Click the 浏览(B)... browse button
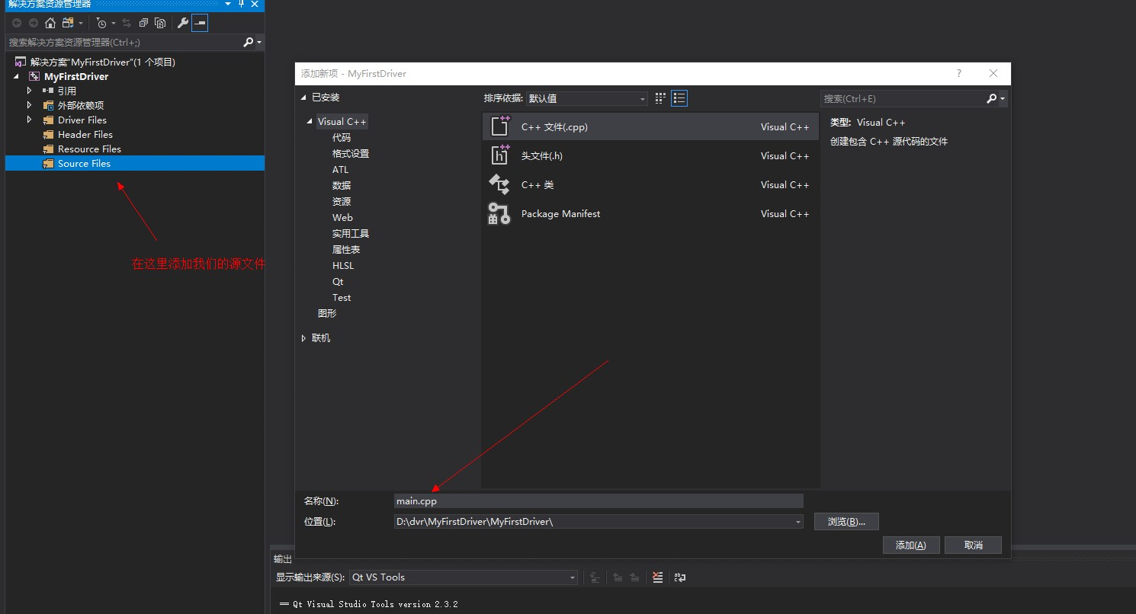 click(x=846, y=522)
